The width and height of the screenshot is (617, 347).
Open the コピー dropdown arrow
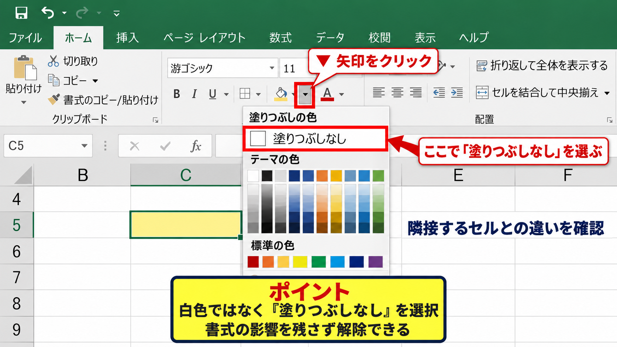[x=95, y=81]
